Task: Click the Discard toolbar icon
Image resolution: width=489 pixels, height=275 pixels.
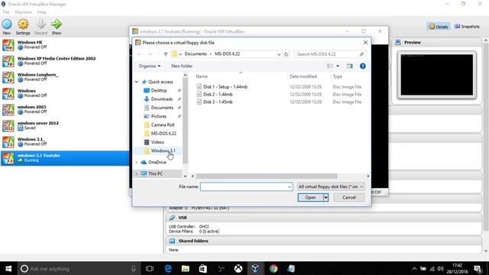Action: 40,24
